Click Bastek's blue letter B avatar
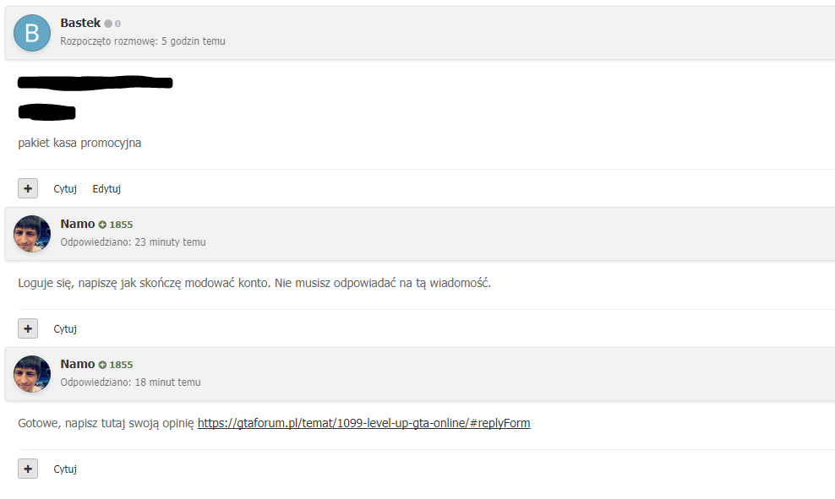The image size is (835, 499). [32, 33]
